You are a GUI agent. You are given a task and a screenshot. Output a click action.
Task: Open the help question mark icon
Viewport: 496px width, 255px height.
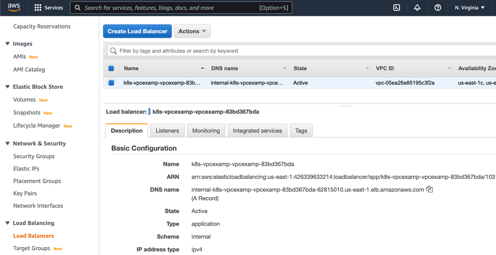pyautogui.click(x=438, y=8)
